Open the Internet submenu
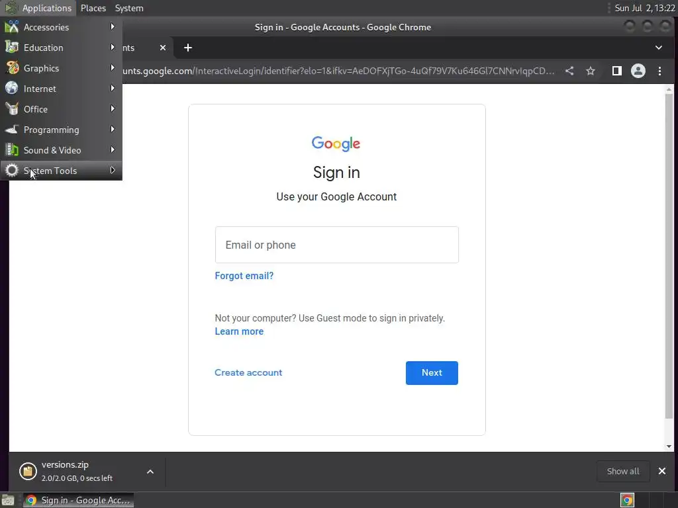 [x=61, y=89]
